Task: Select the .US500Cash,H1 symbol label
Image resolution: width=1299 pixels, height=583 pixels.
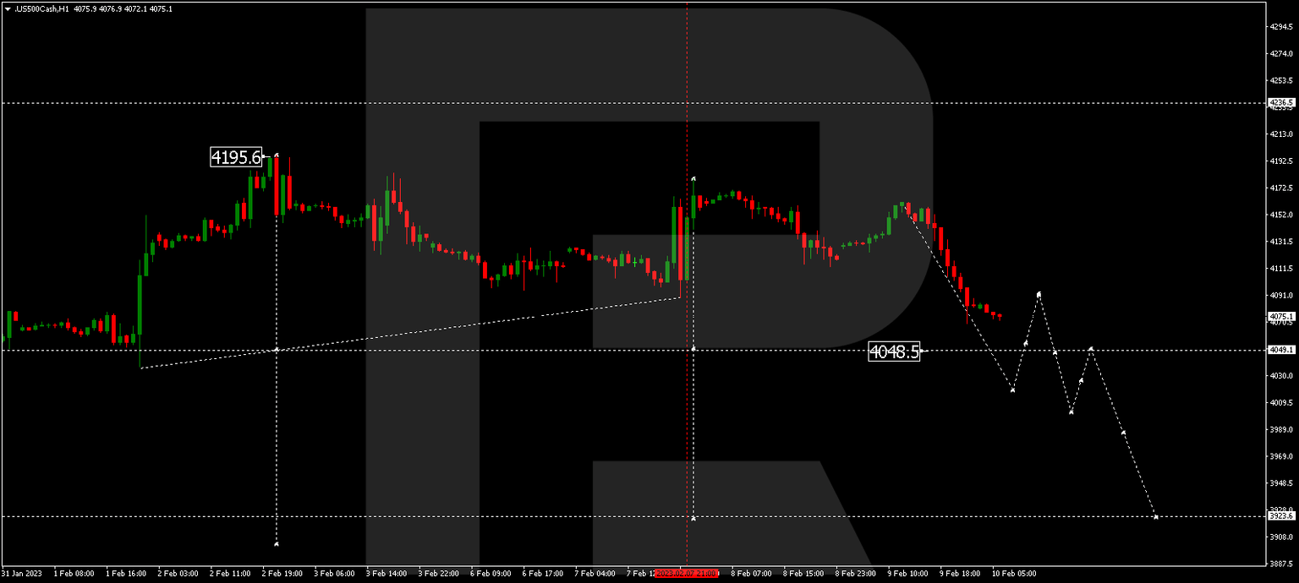Action: [x=41, y=7]
